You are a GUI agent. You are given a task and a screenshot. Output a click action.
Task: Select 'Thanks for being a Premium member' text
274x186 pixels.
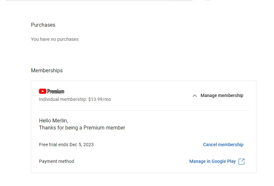tap(82, 128)
